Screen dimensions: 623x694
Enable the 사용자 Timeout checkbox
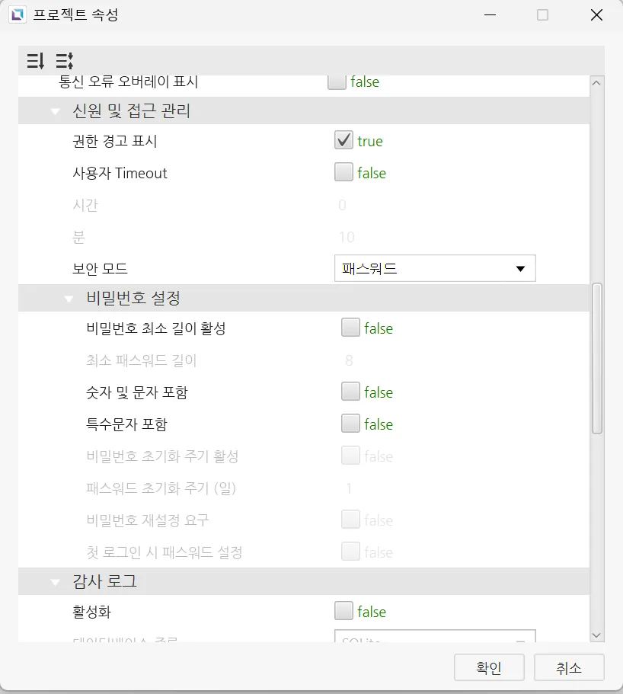coord(343,173)
